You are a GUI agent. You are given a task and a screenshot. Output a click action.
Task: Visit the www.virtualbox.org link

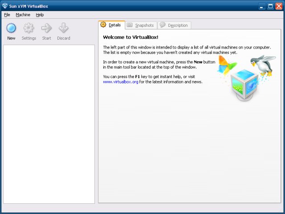click(x=121, y=82)
